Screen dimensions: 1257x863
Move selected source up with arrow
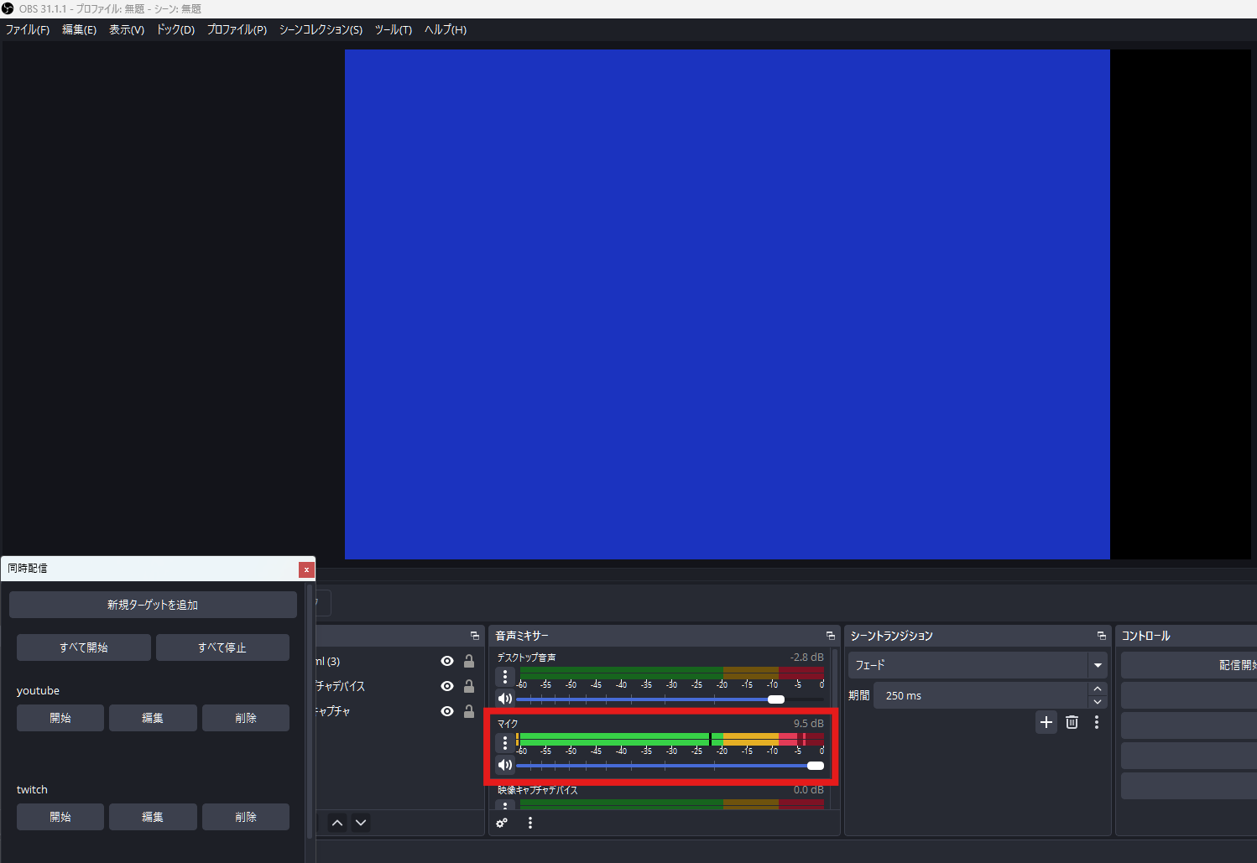tap(337, 823)
